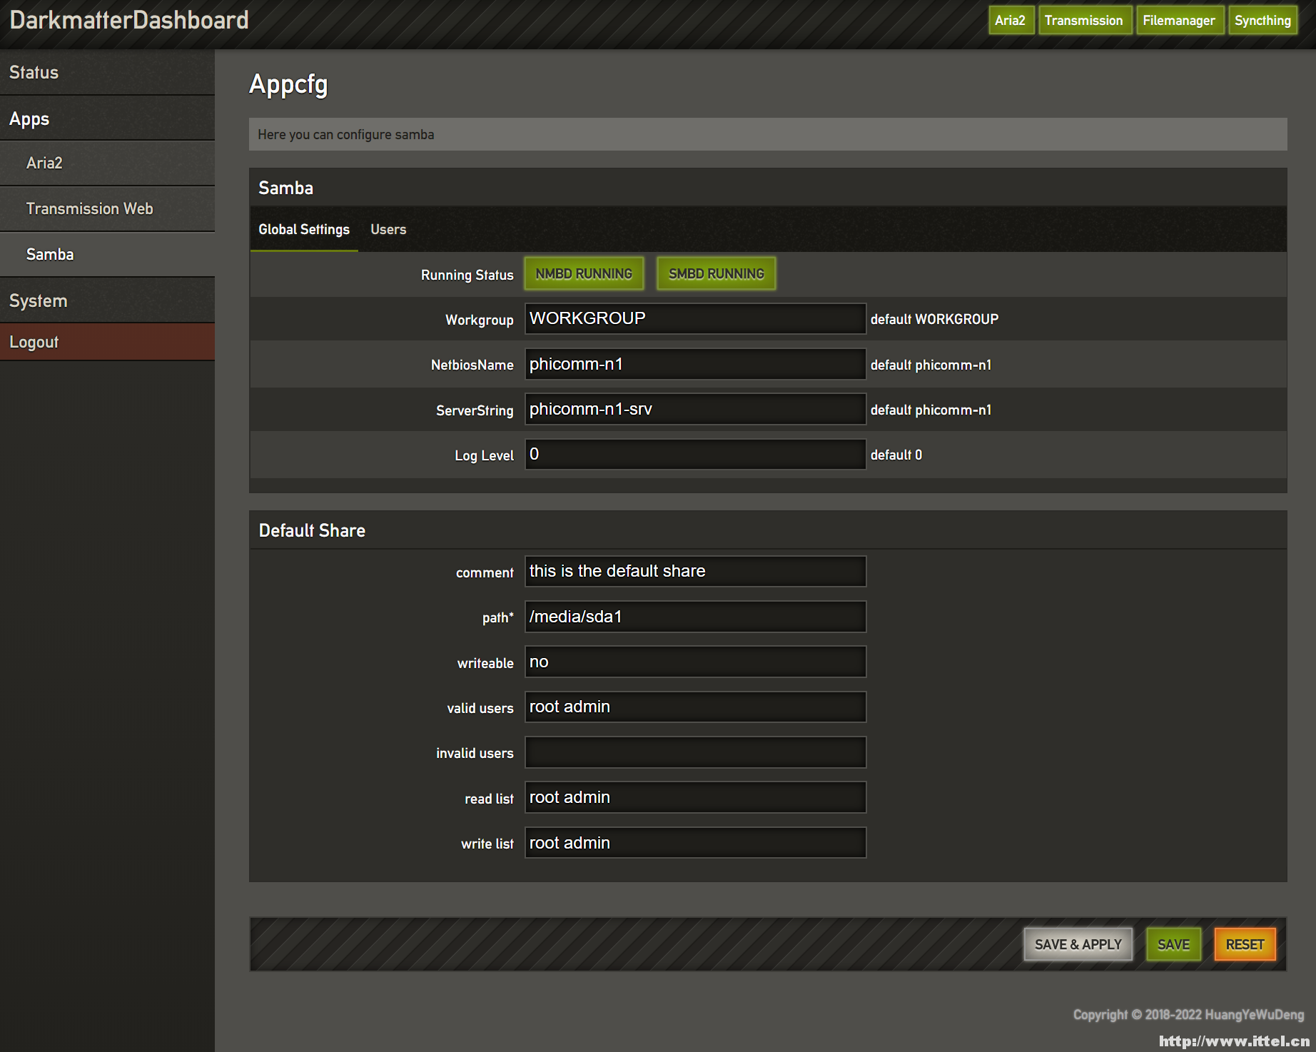The height and width of the screenshot is (1052, 1316).
Task: Click the 'path*' field label
Action: (497, 617)
